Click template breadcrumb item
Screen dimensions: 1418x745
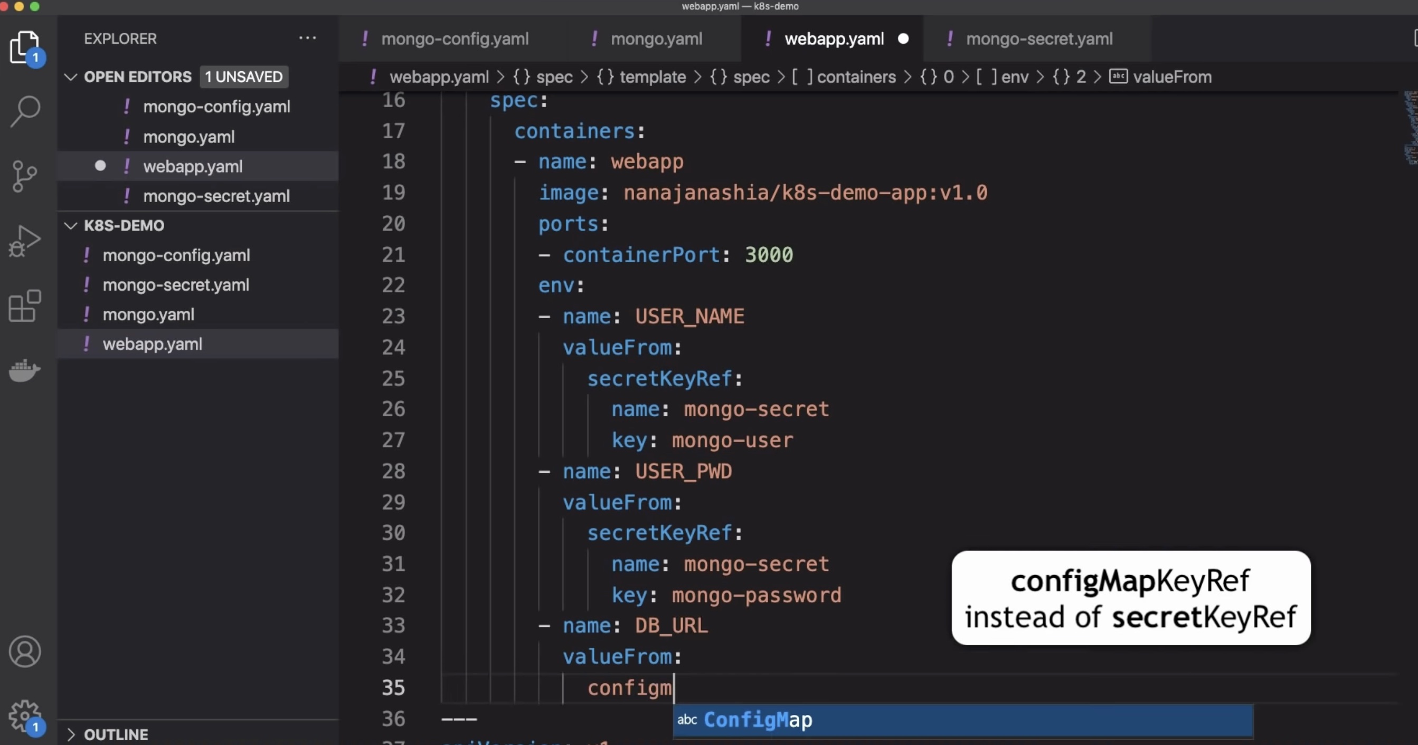click(x=641, y=77)
